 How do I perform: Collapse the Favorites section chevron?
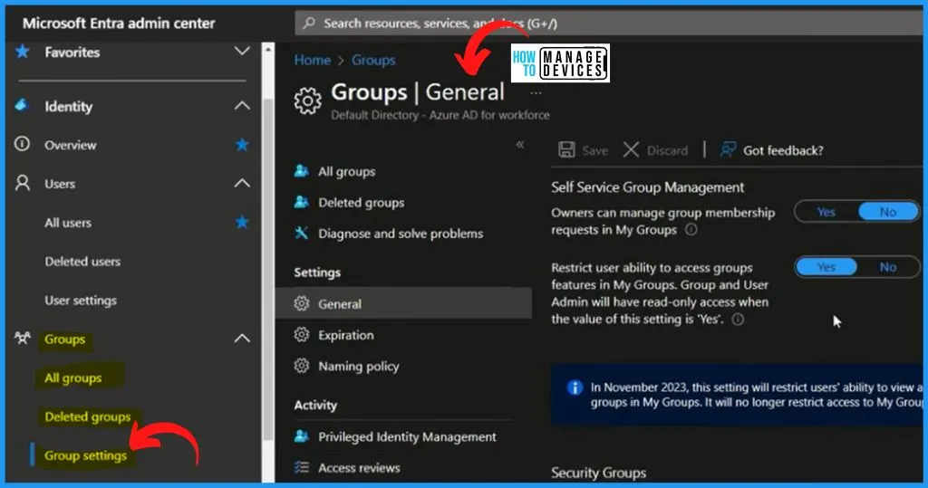242,52
